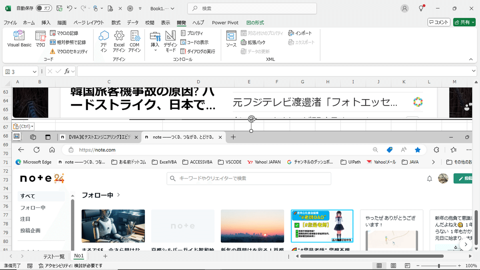Start マクロの記録 macro recording
480x270 pixels.
click(64, 33)
